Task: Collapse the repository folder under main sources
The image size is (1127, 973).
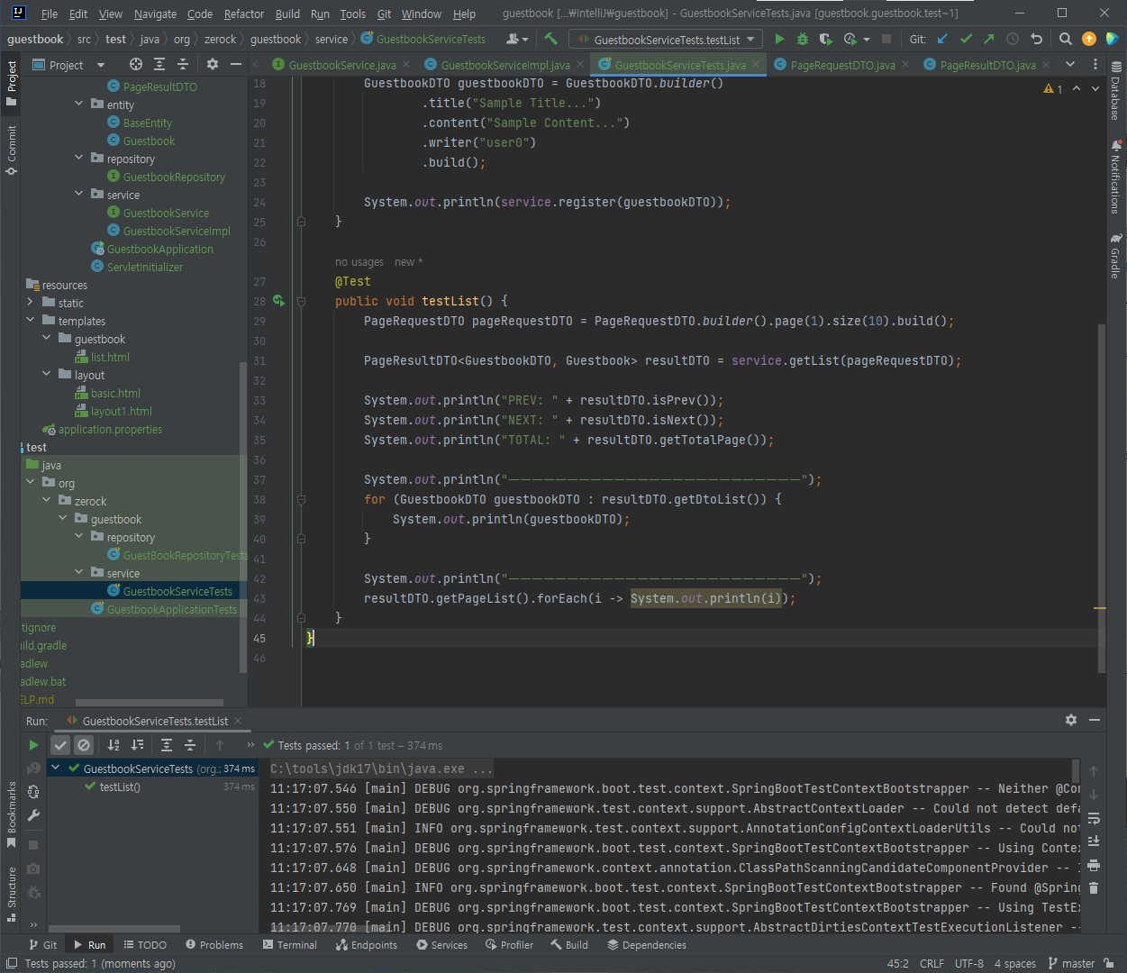Action: [x=79, y=159]
